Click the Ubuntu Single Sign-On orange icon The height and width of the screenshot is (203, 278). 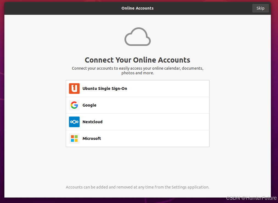[74, 89]
